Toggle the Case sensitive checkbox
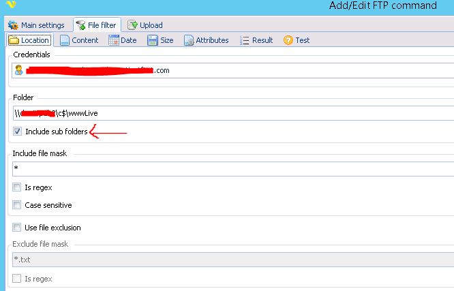Image resolution: width=454 pixels, height=291 pixels. tap(17, 204)
